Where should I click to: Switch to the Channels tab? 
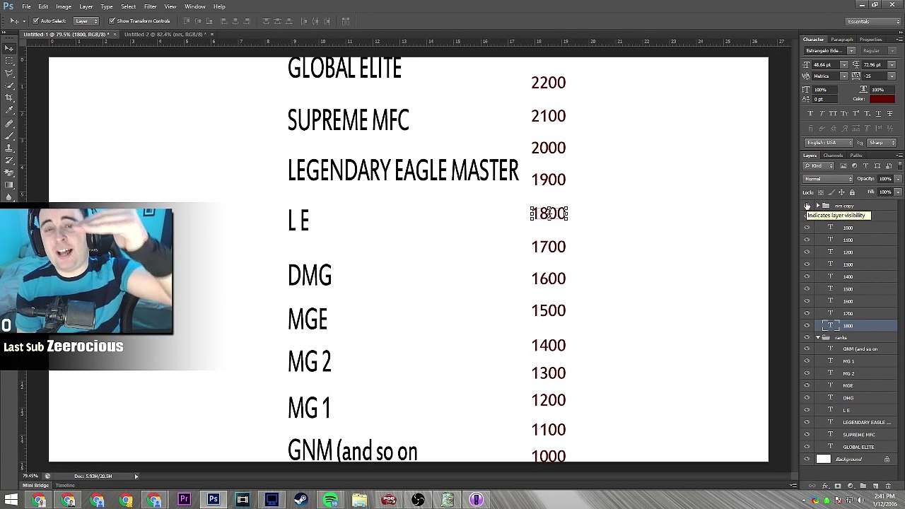click(x=833, y=155)
